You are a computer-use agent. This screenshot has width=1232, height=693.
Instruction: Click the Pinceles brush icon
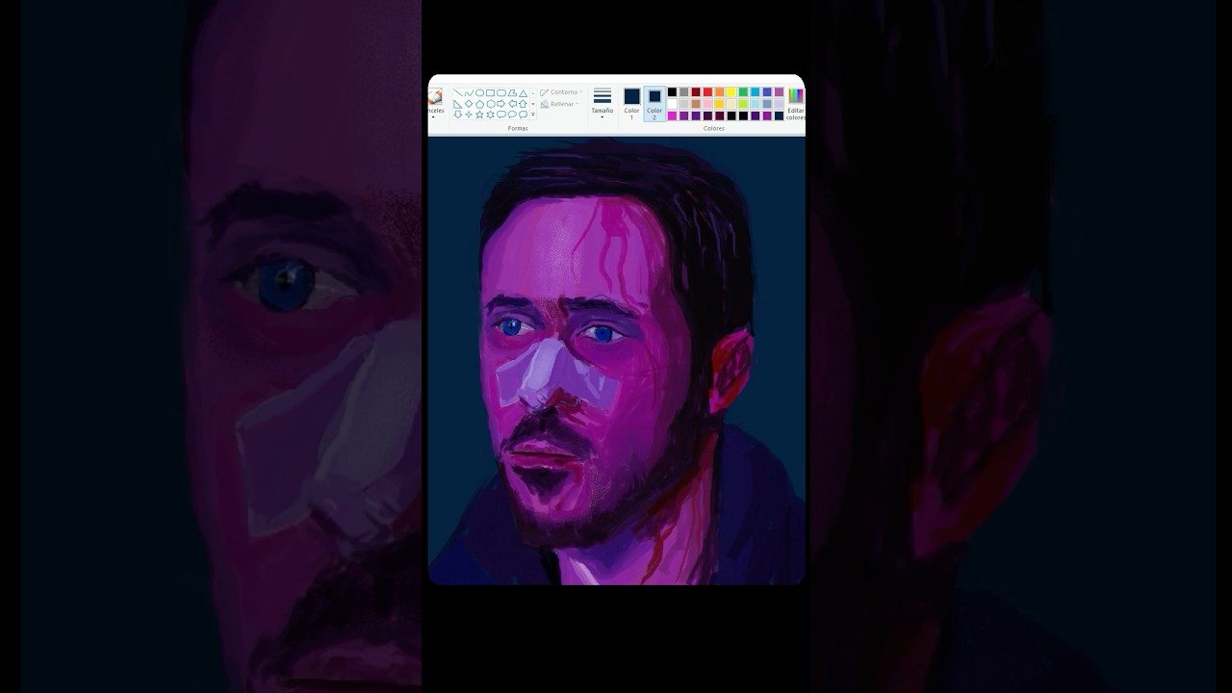tap(435, 96)
